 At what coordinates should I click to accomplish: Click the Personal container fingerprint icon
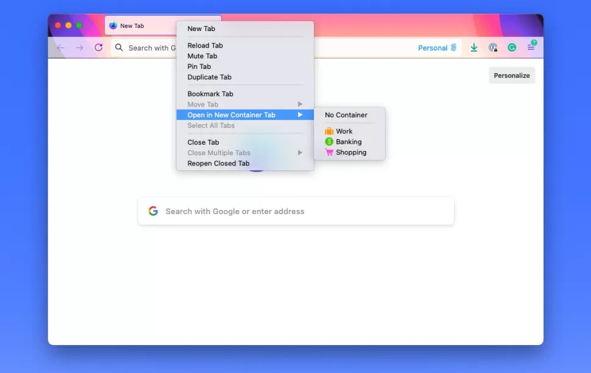click(x=453, y=47)
